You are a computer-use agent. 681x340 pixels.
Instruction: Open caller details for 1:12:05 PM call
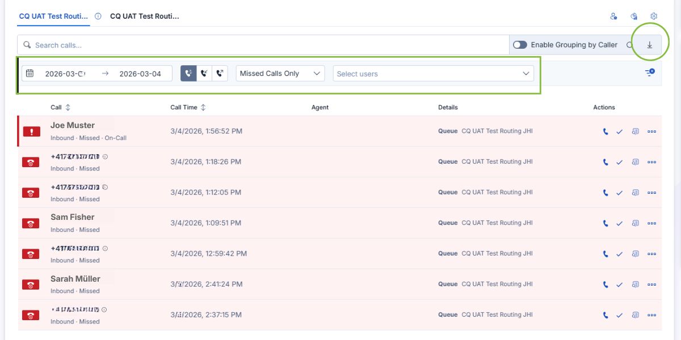point(636,193)
